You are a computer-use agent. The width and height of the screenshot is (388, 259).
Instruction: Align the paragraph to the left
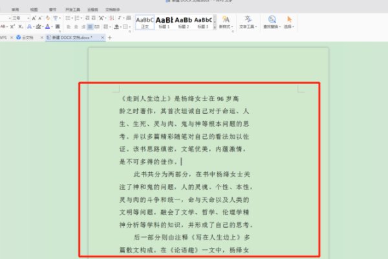(x=69, y=27)
